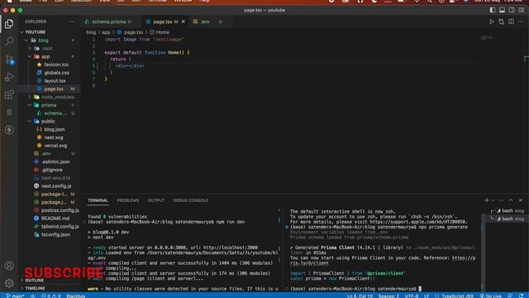Image resolution: width=529 pixels, height=298 pixels.
Task: Click Spaces: 2 indentation setting
Action: [388, 296]
